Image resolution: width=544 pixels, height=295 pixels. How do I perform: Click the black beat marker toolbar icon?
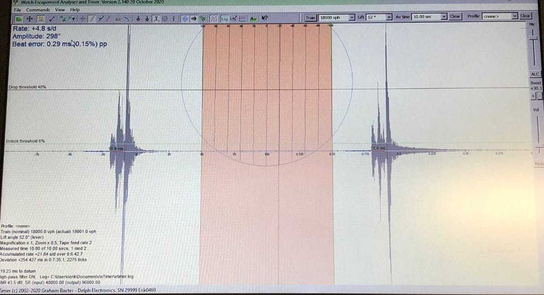pyautogui.click(x=194, y=19)
